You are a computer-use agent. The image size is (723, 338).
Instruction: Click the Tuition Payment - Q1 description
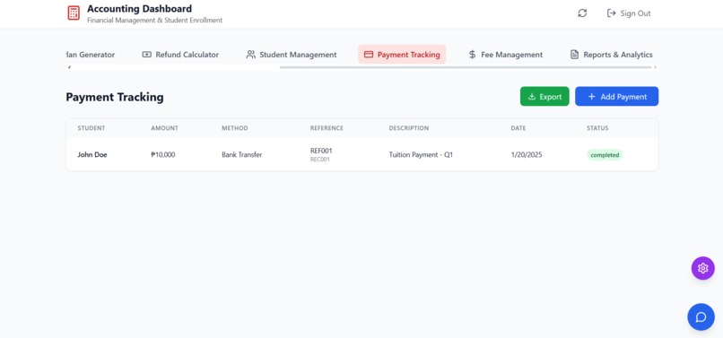(421, 155)
